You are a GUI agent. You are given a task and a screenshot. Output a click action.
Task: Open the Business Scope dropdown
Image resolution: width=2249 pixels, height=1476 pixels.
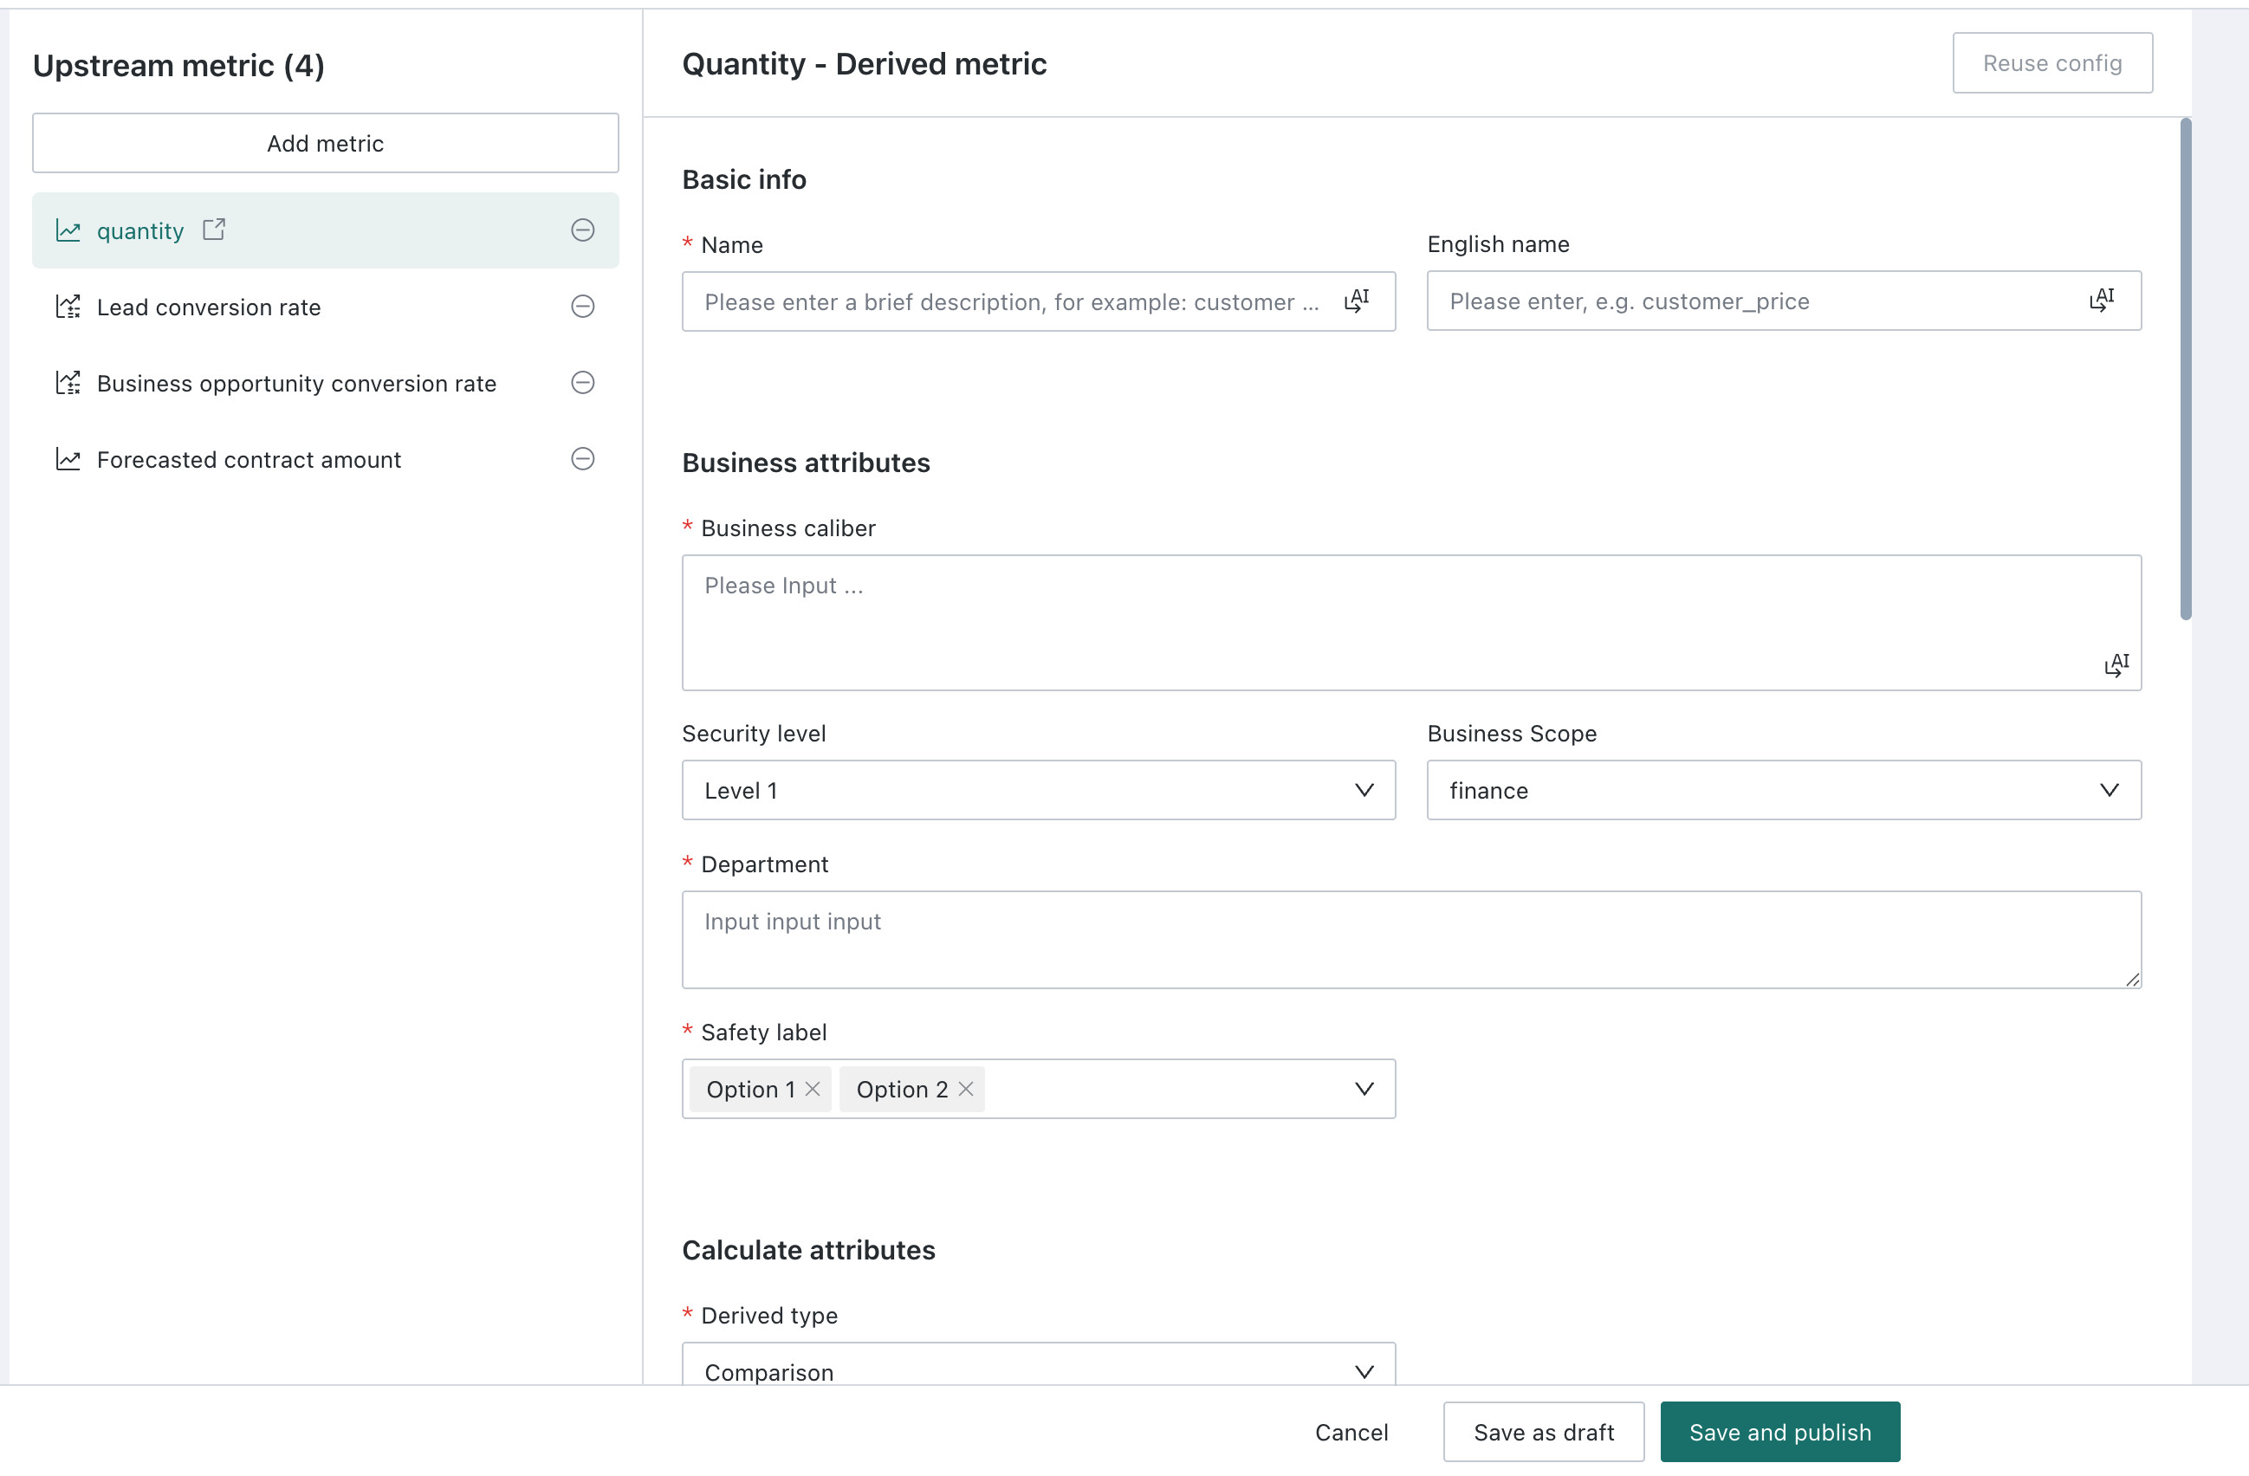click(1784, 790)
